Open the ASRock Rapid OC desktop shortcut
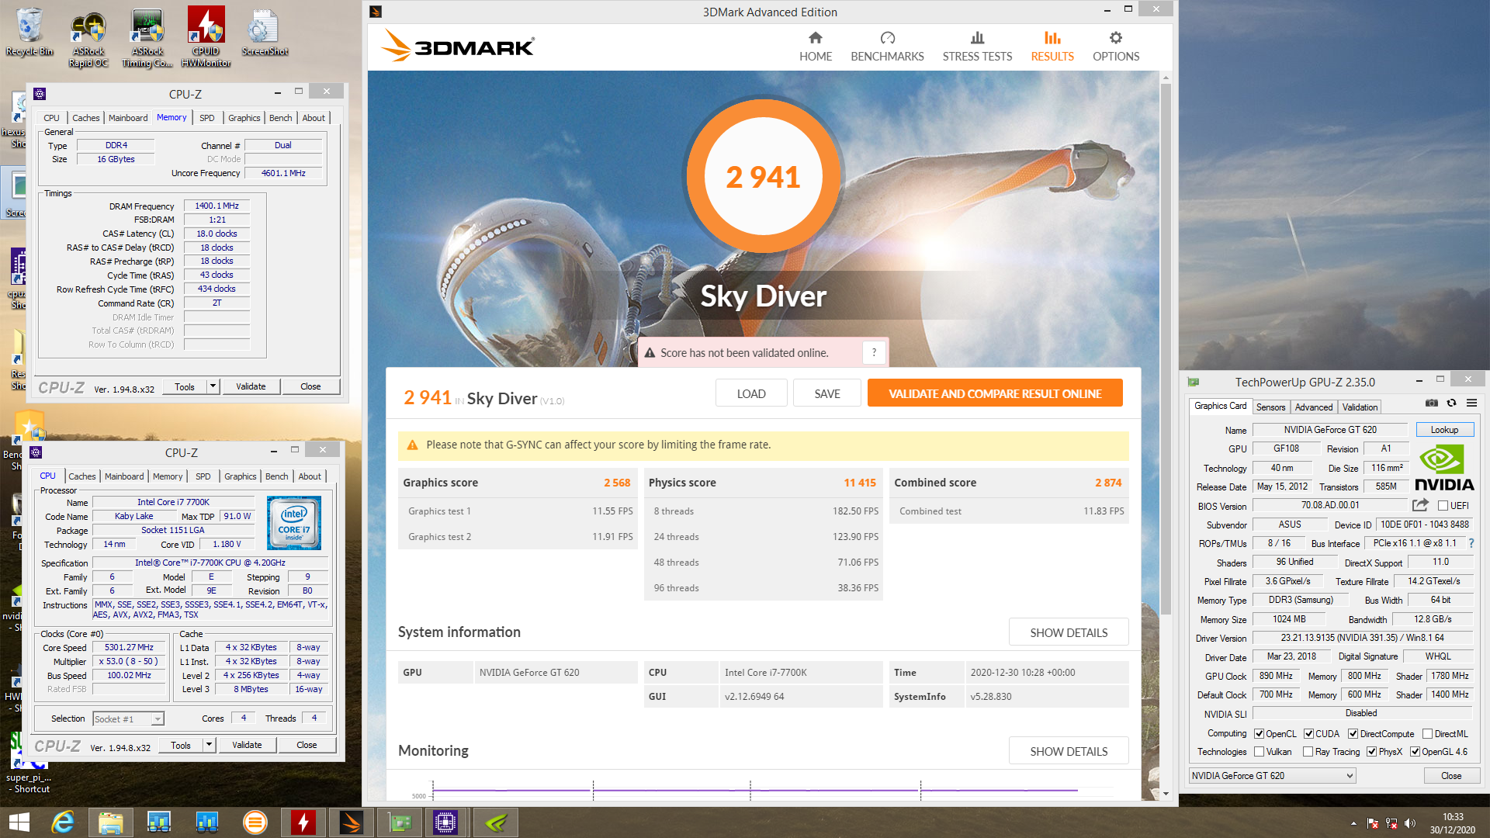The height and width of the screenshot is (838, 1490). pos(88,39)
